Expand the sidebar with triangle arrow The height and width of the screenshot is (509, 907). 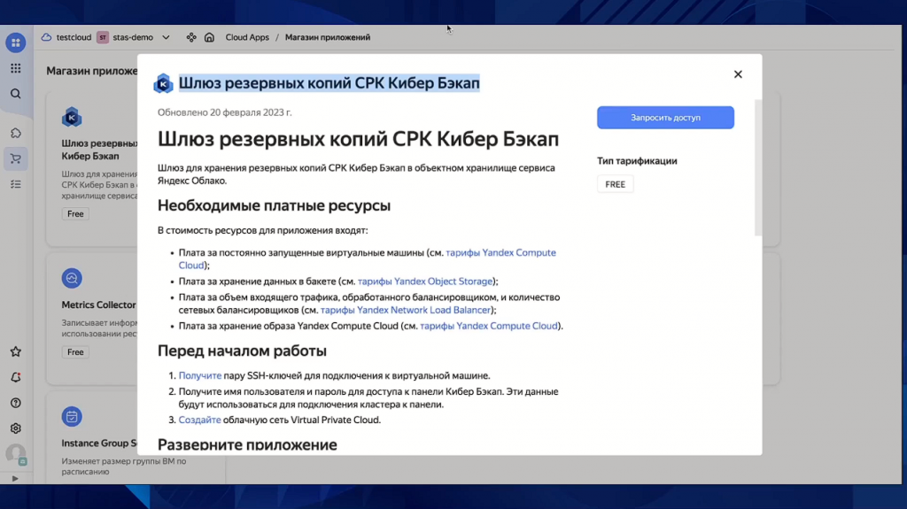pos(15,478)
